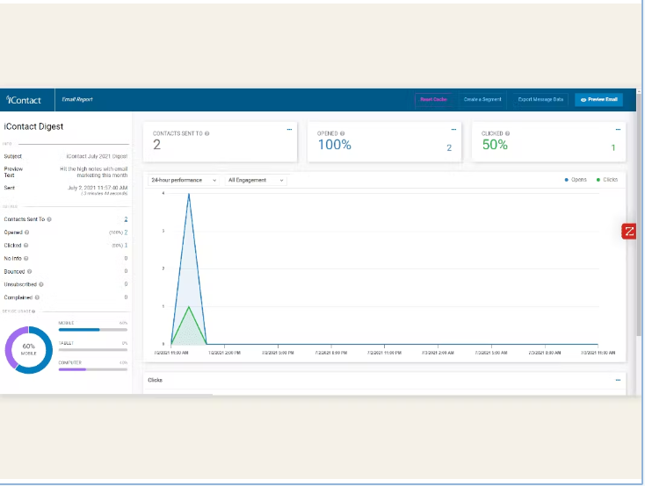
Task: Click the Tablet usage progress bar
Action: tap(93, 350)
